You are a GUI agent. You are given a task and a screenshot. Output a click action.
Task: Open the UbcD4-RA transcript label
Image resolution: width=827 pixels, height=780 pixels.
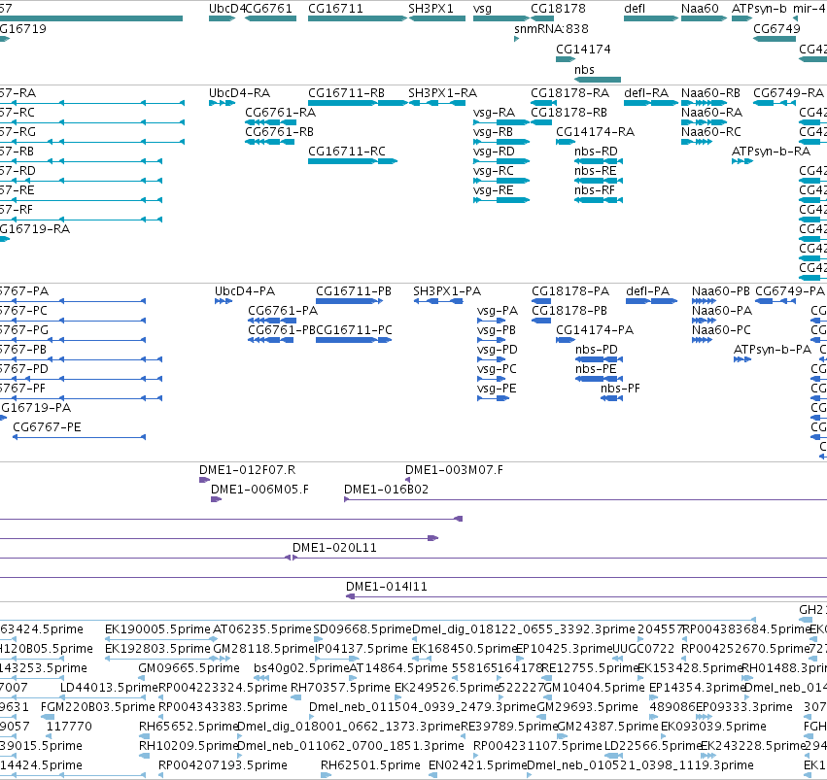pos(239,93)
